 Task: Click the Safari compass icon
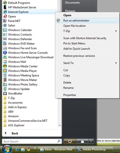5,25
